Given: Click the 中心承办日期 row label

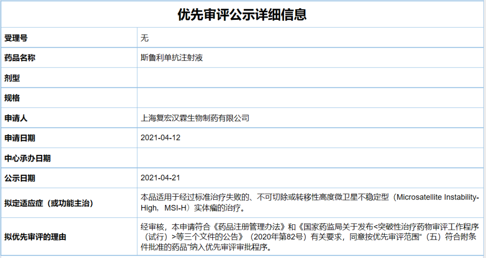Looking at the screenshot, I should pyautogui.click(x=27, y=158).
